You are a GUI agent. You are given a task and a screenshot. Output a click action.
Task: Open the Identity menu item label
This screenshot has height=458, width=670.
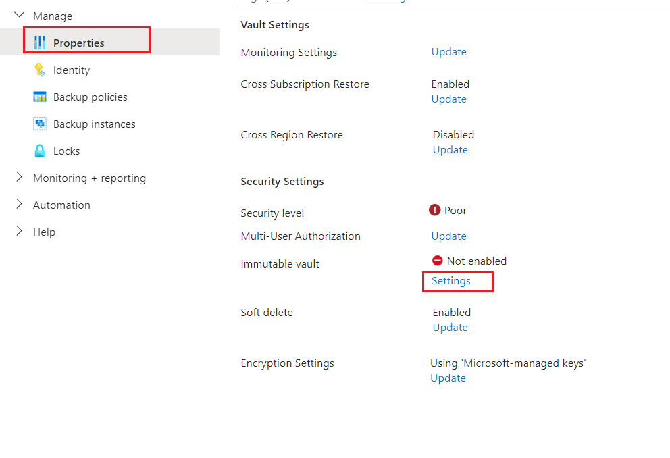coord(72,70)
